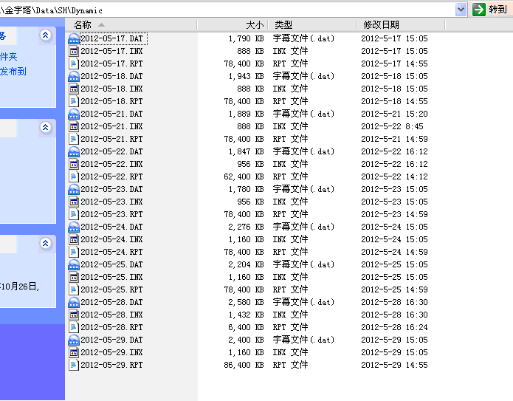Click the 2012-05-29.INX file icon

coord(74,352)
